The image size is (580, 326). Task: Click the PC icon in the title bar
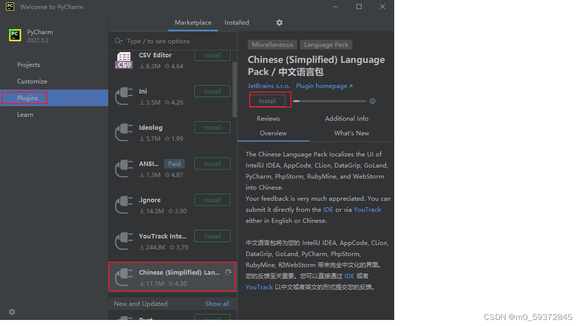pos(10,7)
